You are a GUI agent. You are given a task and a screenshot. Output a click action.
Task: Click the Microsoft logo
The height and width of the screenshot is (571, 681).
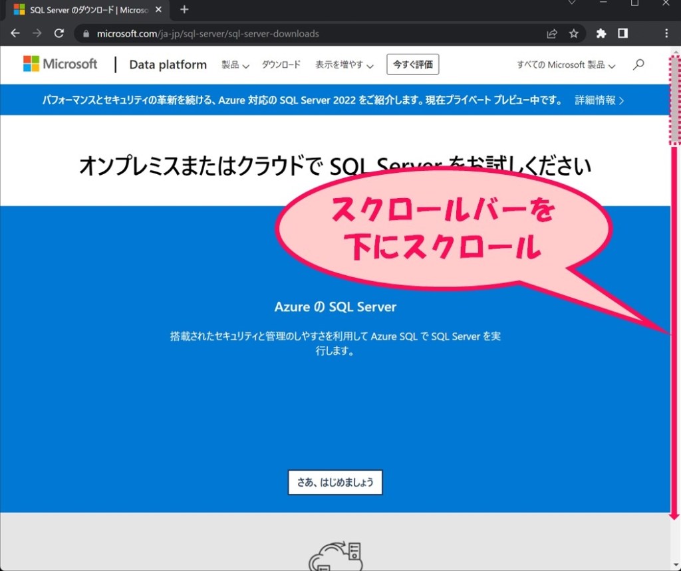point(61,64)
